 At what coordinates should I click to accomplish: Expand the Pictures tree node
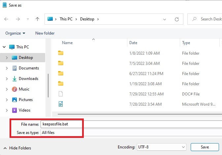point(7,100)
